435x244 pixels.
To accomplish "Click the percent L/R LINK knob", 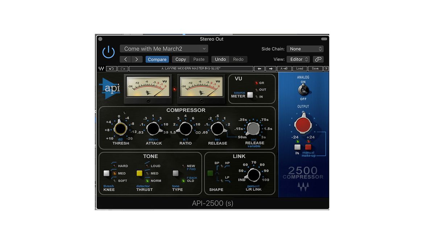I will [253, 175].
